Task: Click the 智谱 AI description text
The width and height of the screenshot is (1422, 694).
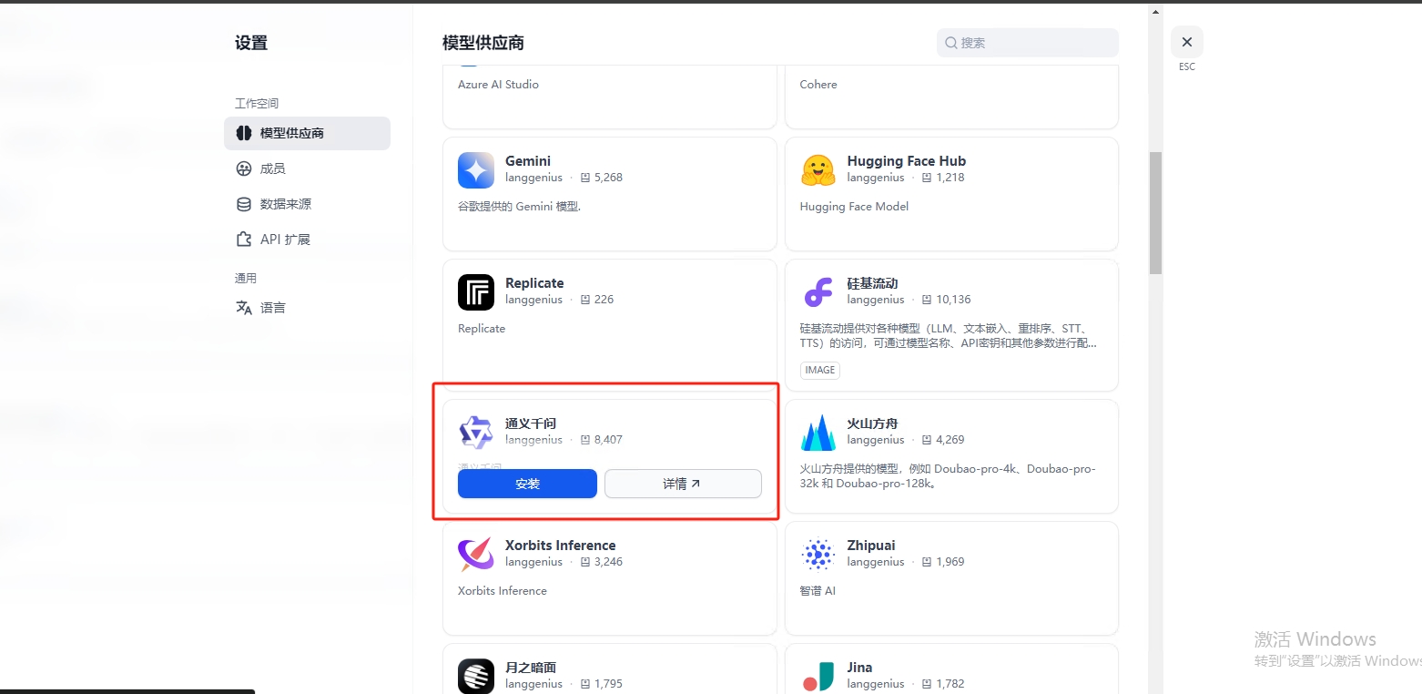Action: pyautogui.click(x=818, y=591)
